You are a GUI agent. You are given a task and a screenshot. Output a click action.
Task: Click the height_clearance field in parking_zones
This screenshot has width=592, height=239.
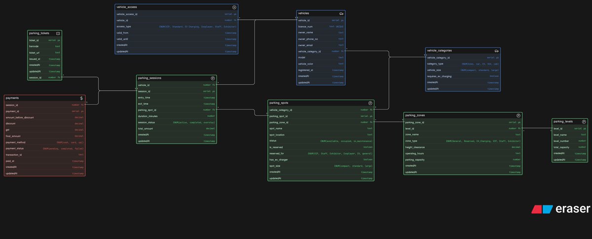pyautogui.click(x=463, y=147)
